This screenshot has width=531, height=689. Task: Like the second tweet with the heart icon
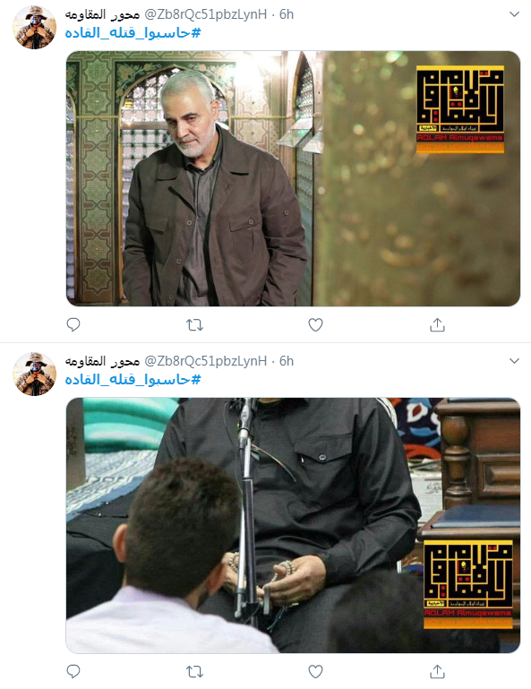(x=315, y=671)
